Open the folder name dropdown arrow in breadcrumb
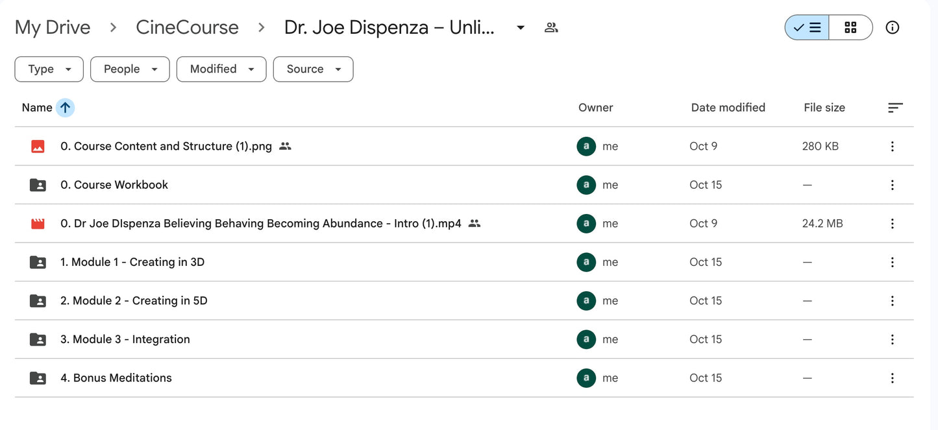The image size is (938, 430). (521, 27)
